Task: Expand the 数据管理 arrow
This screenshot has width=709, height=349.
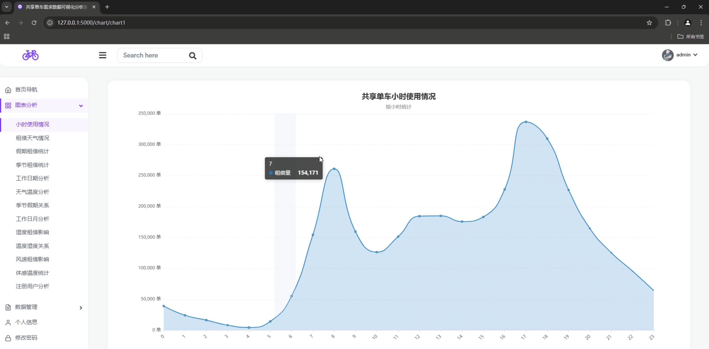Action: 81,308
